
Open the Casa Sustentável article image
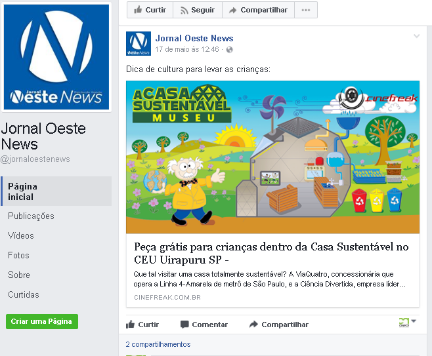[272, 157]
